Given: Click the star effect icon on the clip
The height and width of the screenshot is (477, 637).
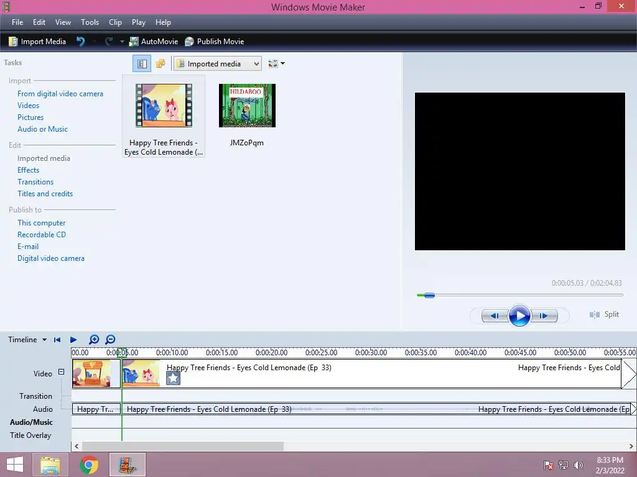Looking at the screenshot, I should pos(173,378).
